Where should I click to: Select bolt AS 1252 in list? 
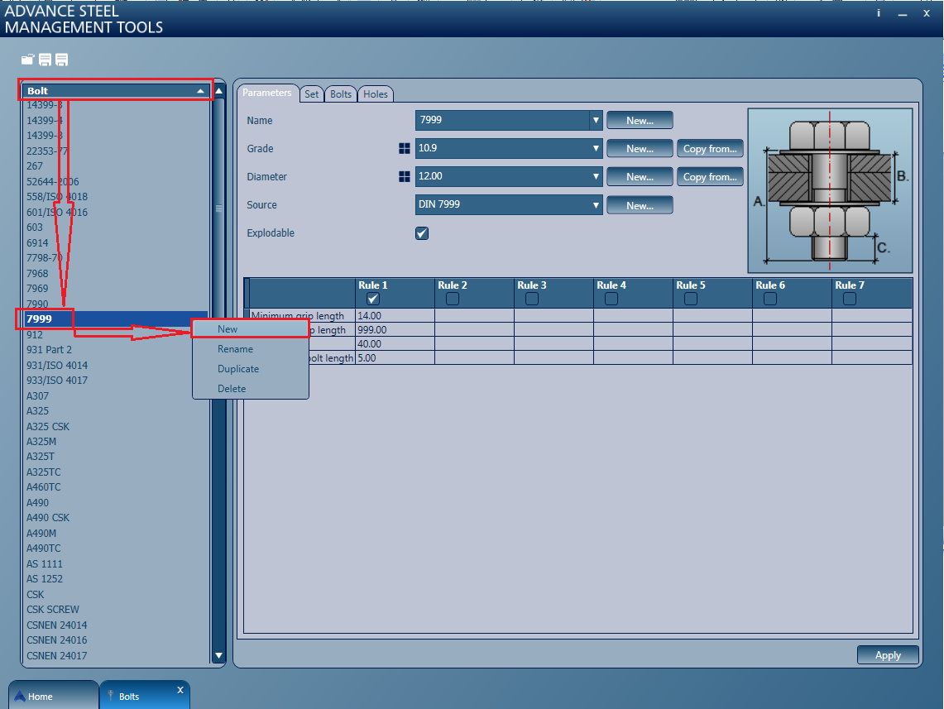tap(116, 579)
